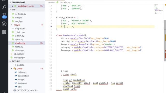Image resolution: width=166 pixels, height=93 pixels.
Task: Open urls.py file
Action: pyautogui.click(x=18, y=18)
